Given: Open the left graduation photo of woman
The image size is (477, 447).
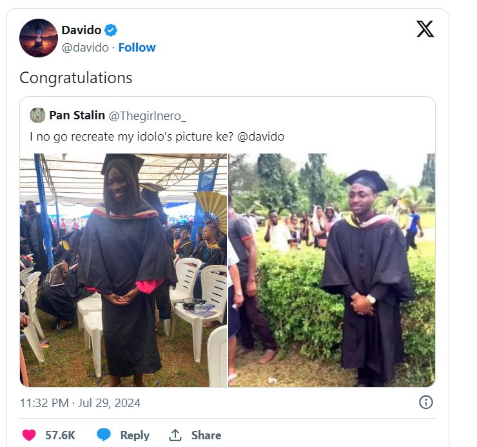Looking at the screenshot, I should (123, 270).
